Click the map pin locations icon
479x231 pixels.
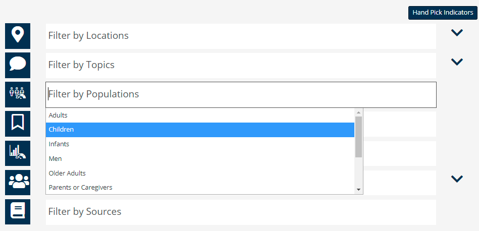pyautogui.click(x=18, y=36)
